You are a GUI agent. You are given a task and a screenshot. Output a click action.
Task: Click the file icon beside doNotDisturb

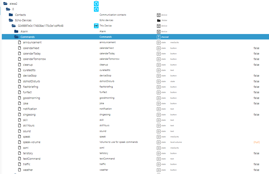pos(20,81)
